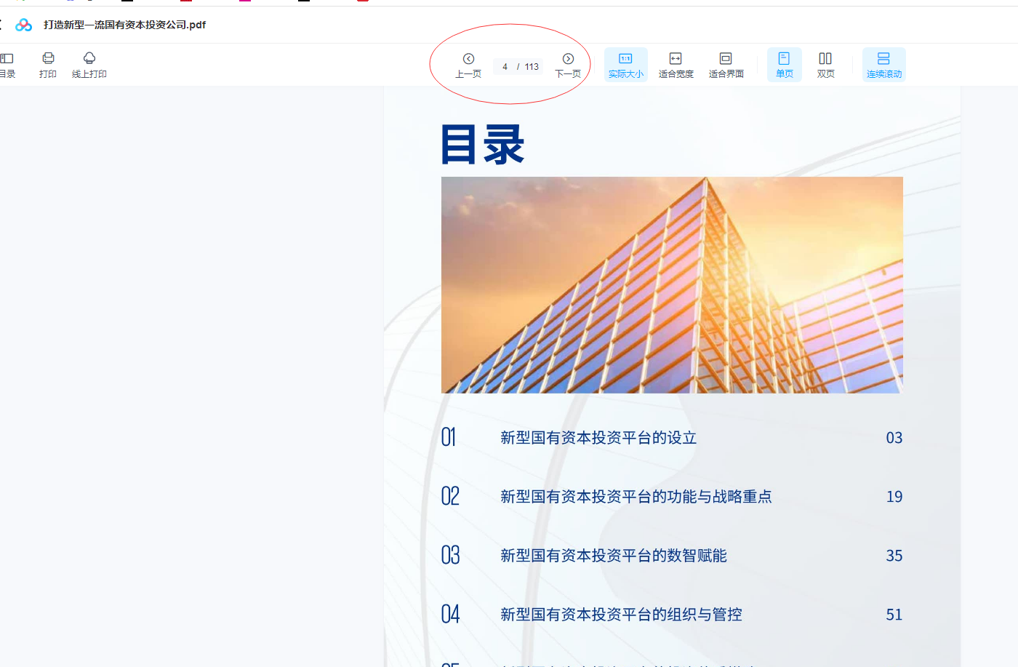Viewport: 1018px width, 667px height.
Task: Switch to double page view (双页)
Action: [x=825, y=64]
